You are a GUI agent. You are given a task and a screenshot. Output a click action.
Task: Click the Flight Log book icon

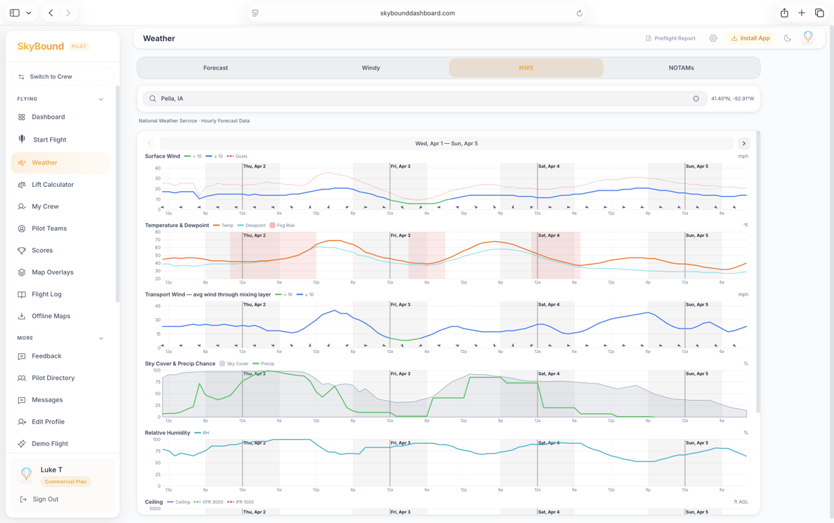click(22, 294)
